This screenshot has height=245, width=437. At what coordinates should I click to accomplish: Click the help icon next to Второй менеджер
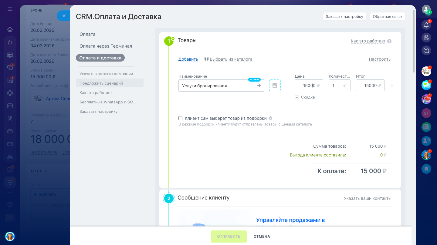coord(66,86)
